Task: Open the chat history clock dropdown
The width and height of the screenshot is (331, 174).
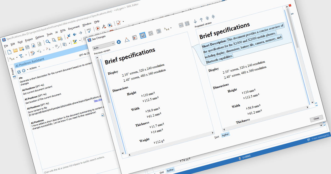Action: point(25,70)
